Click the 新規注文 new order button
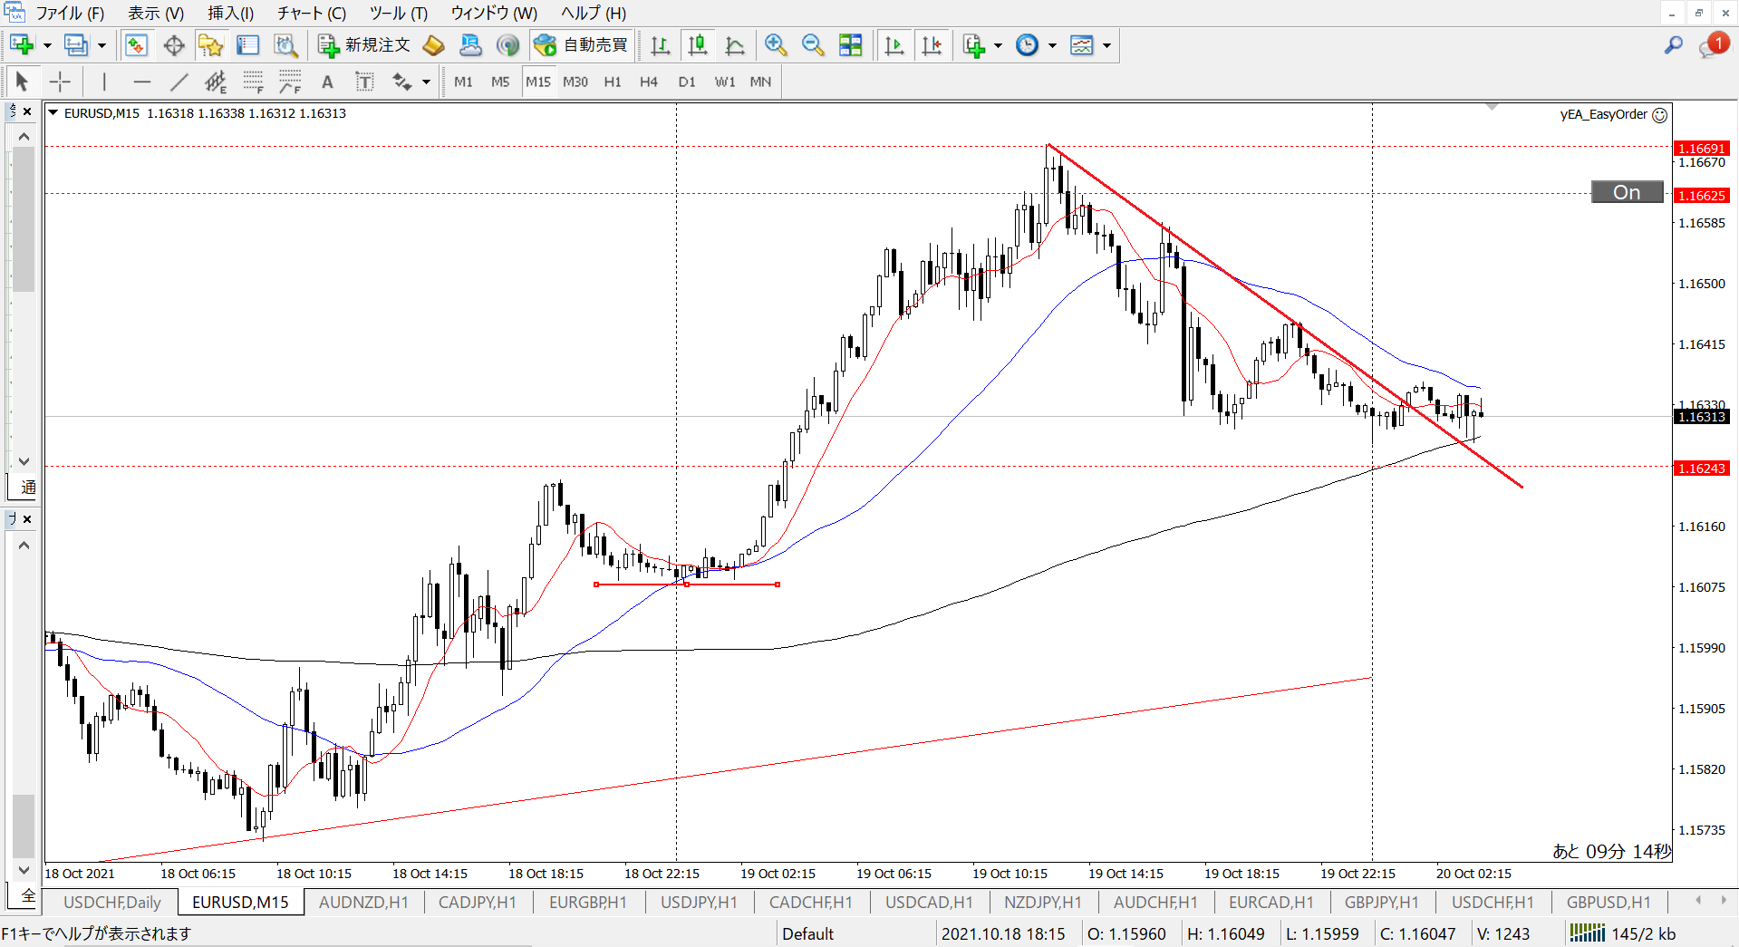This screenshot has width=1739, height=947. click(x=364, y=44)
